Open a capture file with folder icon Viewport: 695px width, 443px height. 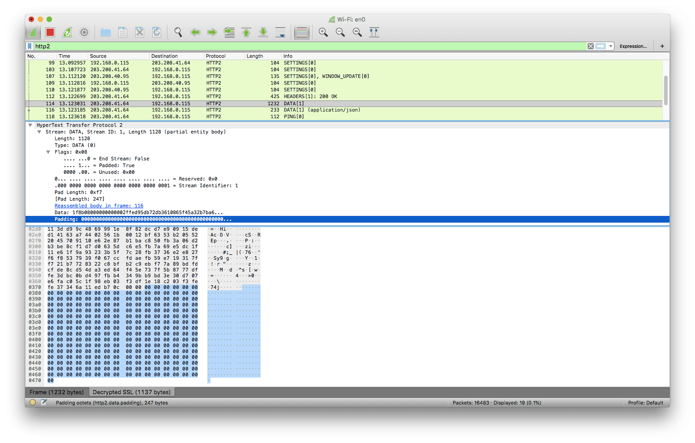(x=106, y=32)
